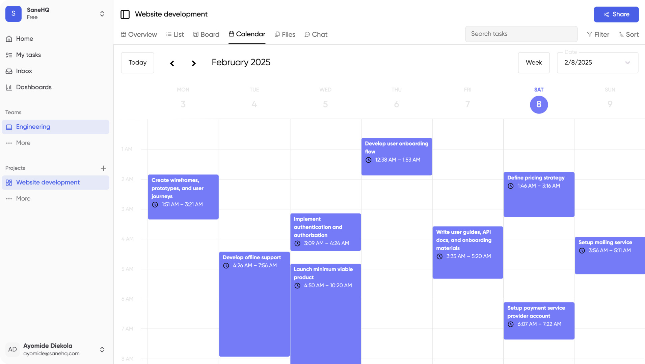Screen dimensions: 645x364
Task: Expand More under Teams
Action: 23,143
